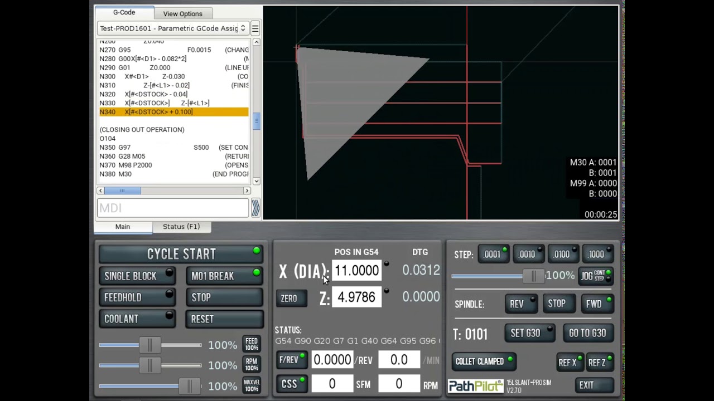
Task: Reset spindle override with RPM 100% button
Action: click(252, 365)
